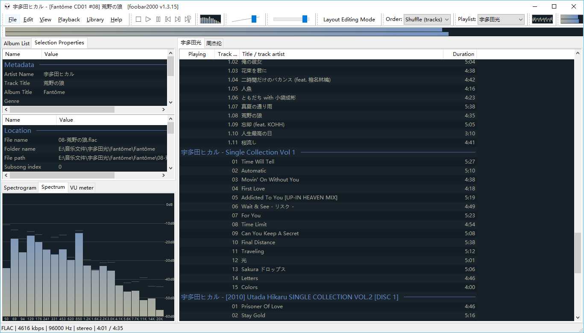This screenshot has width=584, height=333.
Task: Click the foobar2000 alien title icon
Action: pos(7,6)
